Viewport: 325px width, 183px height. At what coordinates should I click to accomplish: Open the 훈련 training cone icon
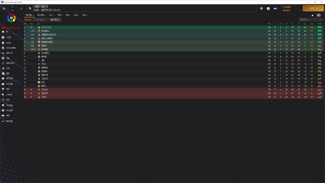click(x=3, y=73)
